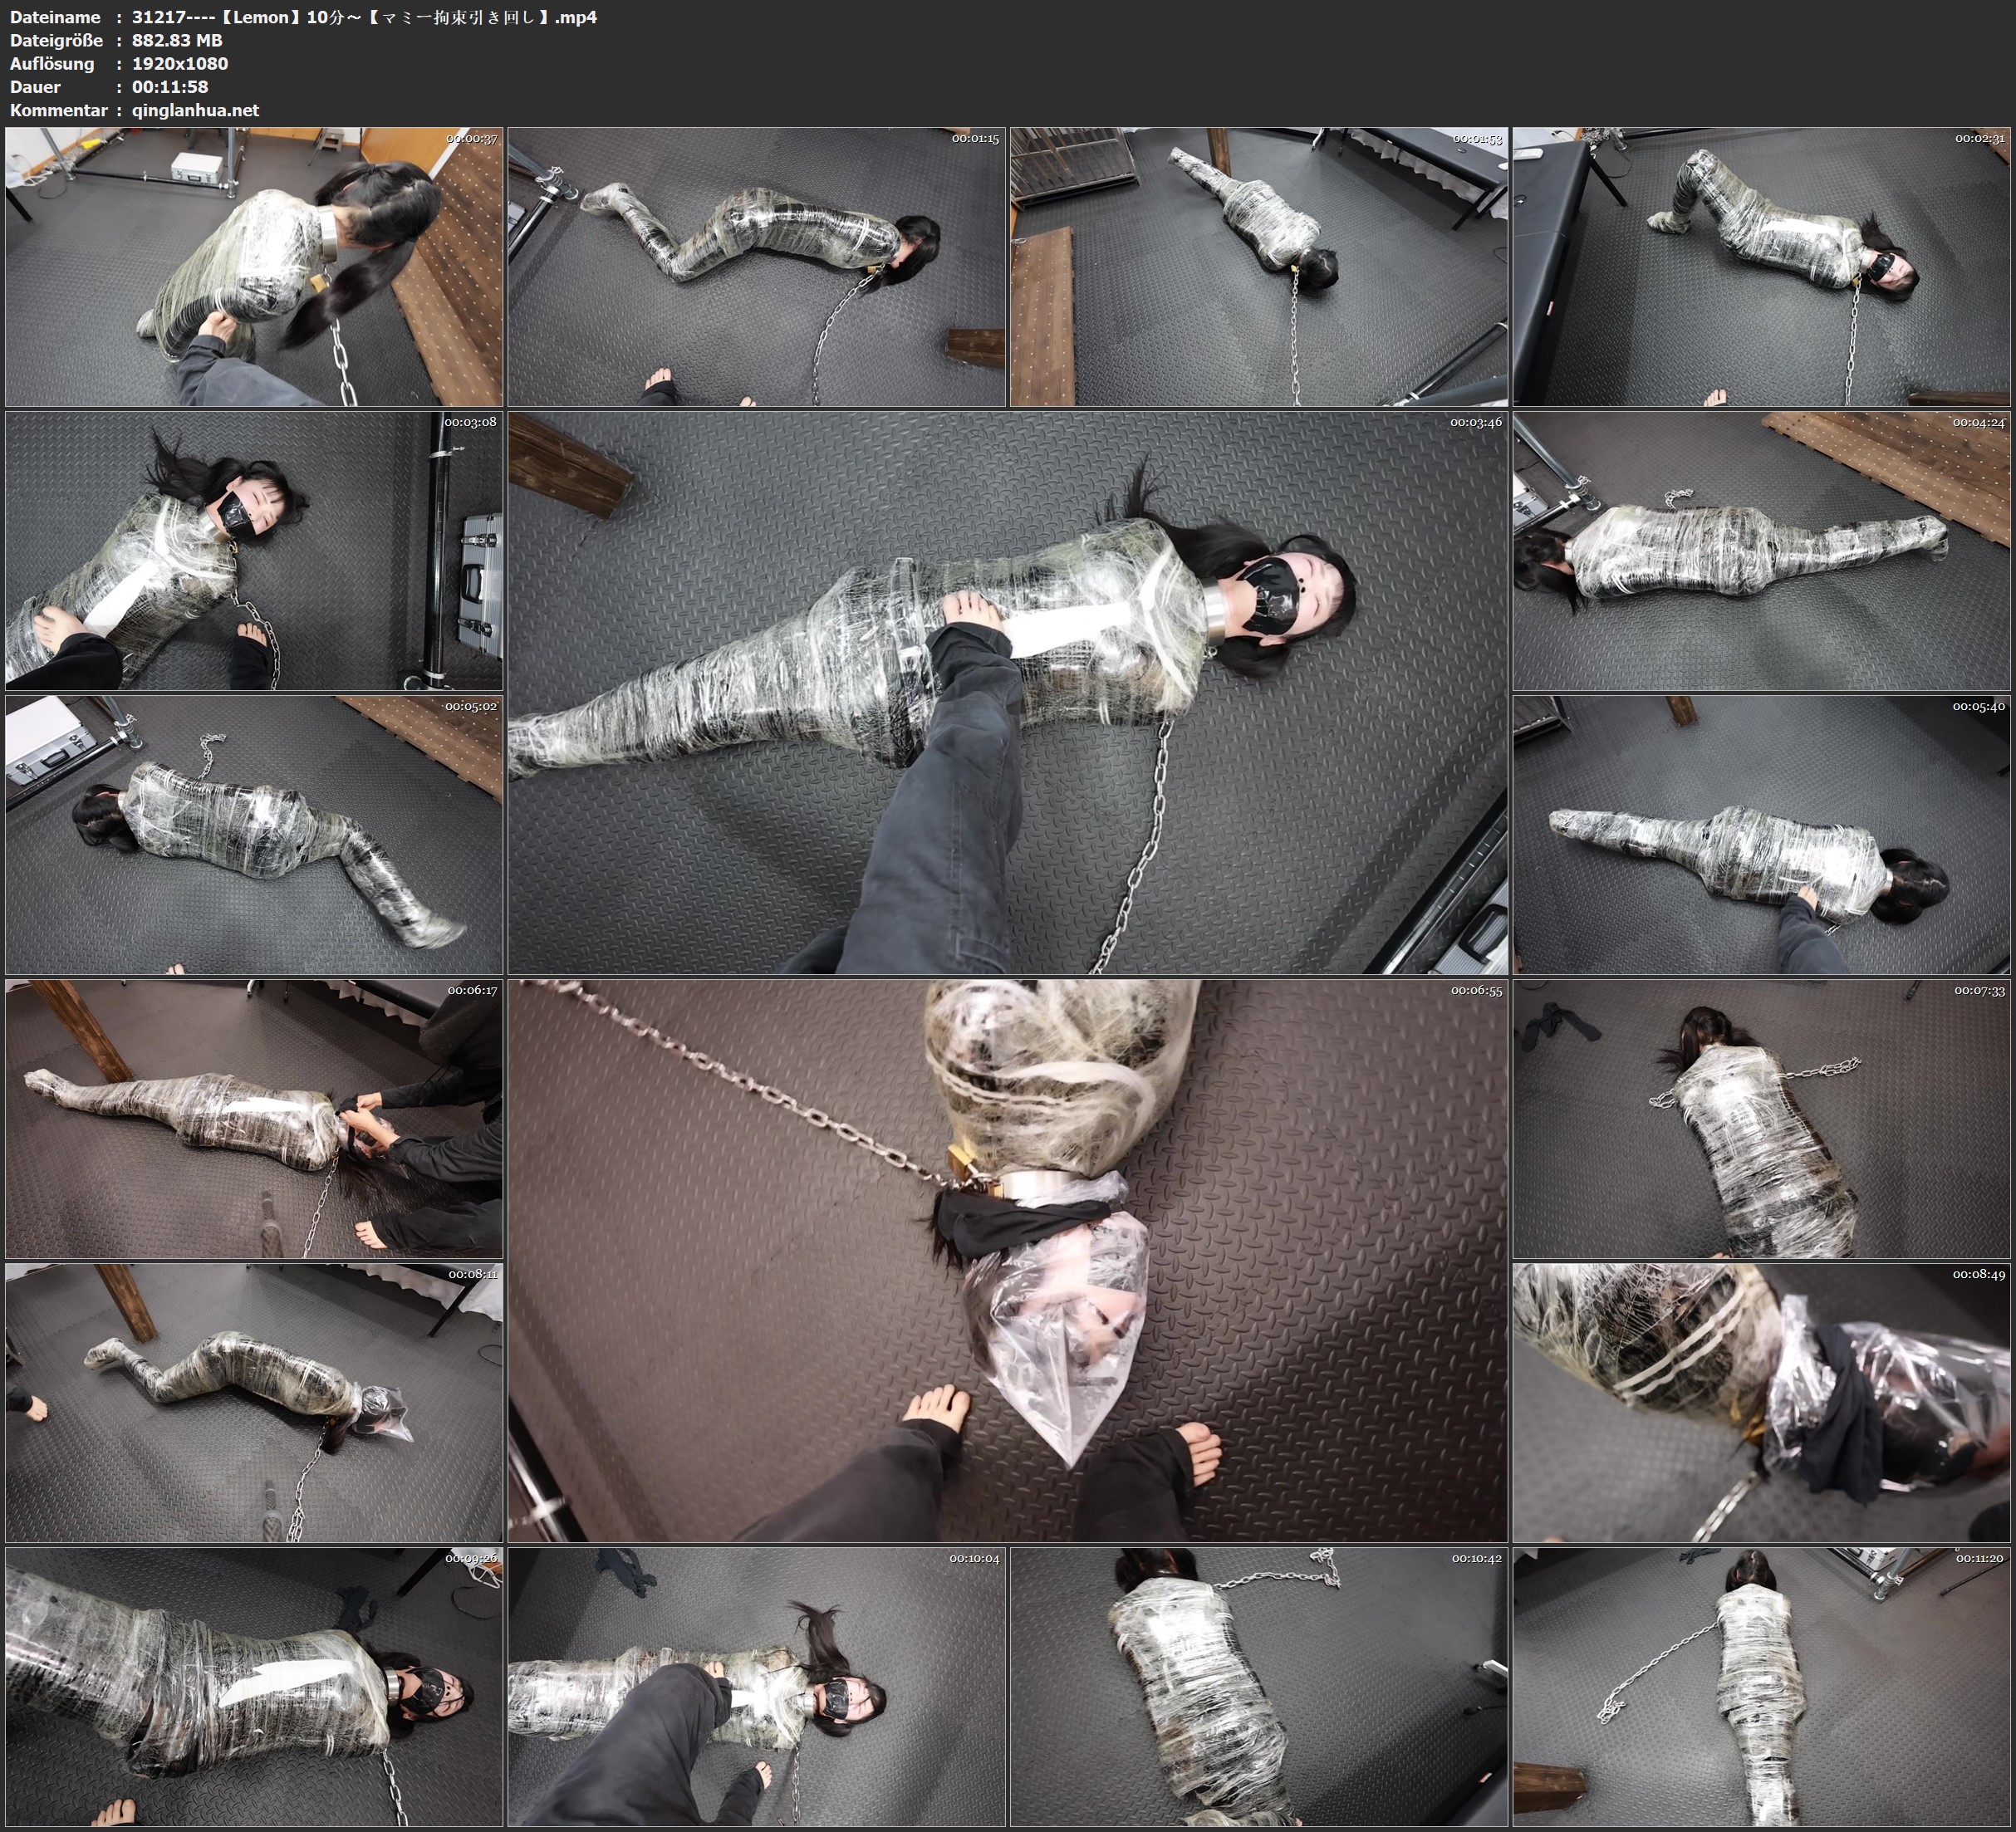Click the 00:10:04 preview thumbnail
The height and width of the screenshot is (1832, 2016).
[x=756, y=1687]
